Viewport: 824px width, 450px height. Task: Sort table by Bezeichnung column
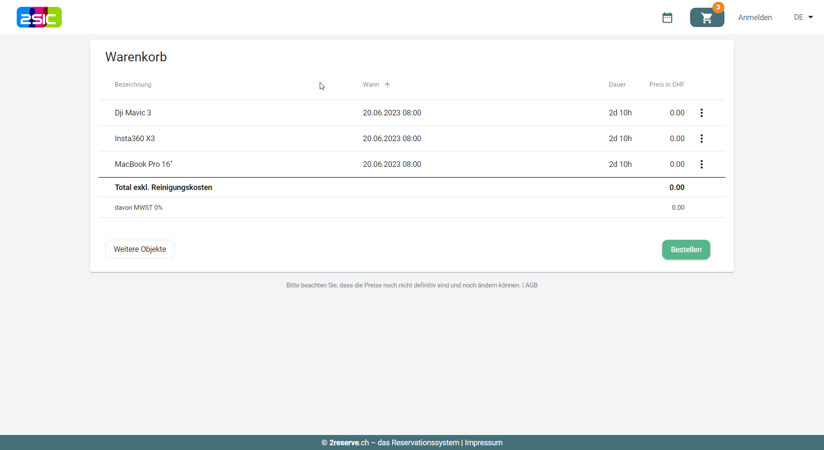point(133,85)
